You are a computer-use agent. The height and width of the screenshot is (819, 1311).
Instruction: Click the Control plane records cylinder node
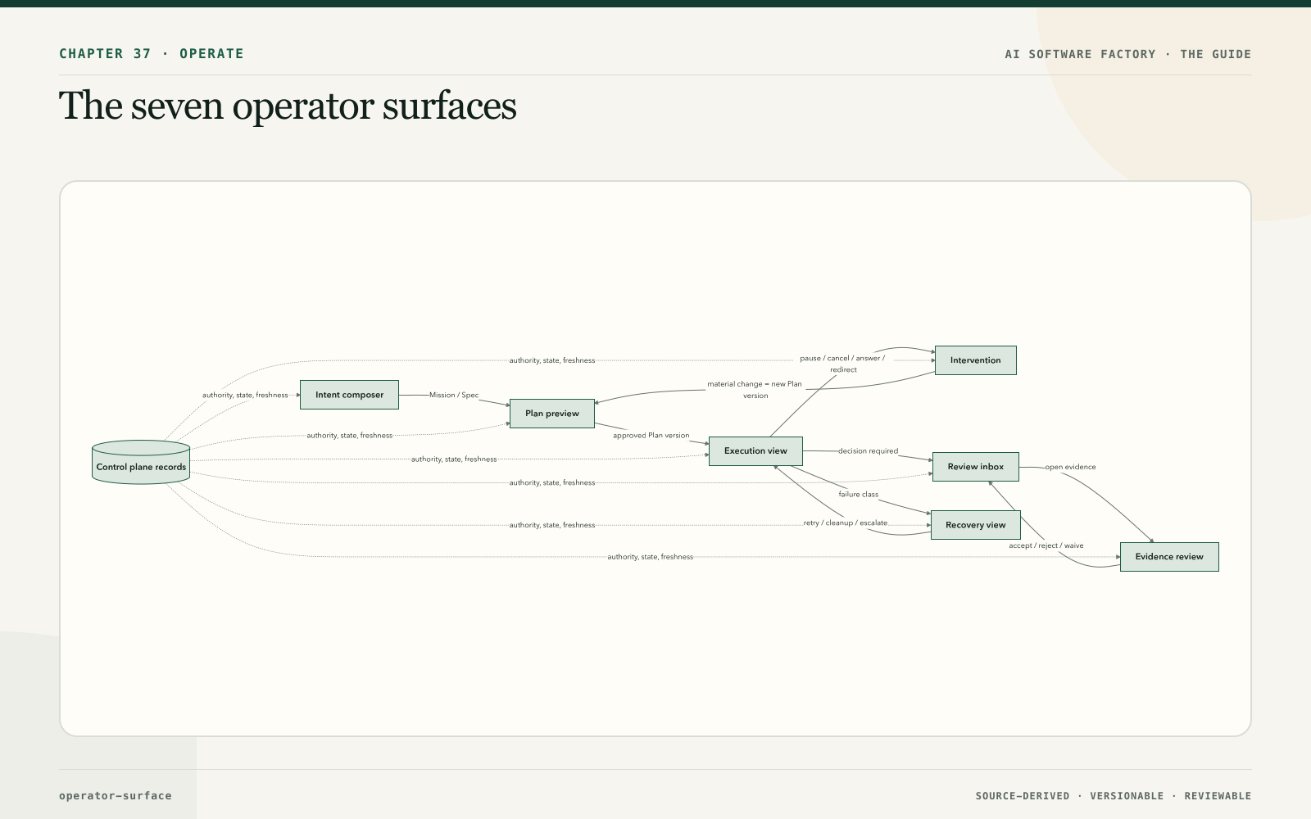tap(141, 462)
